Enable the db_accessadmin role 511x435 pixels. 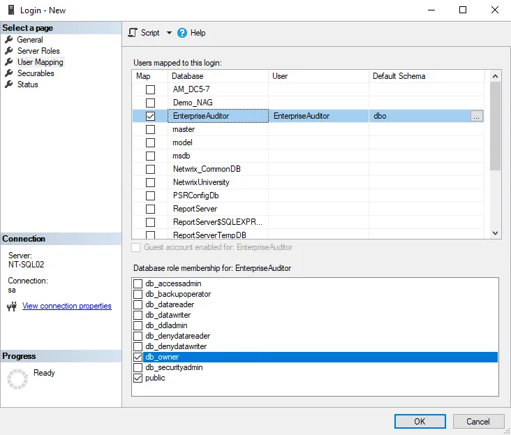[x=138, y=283]
